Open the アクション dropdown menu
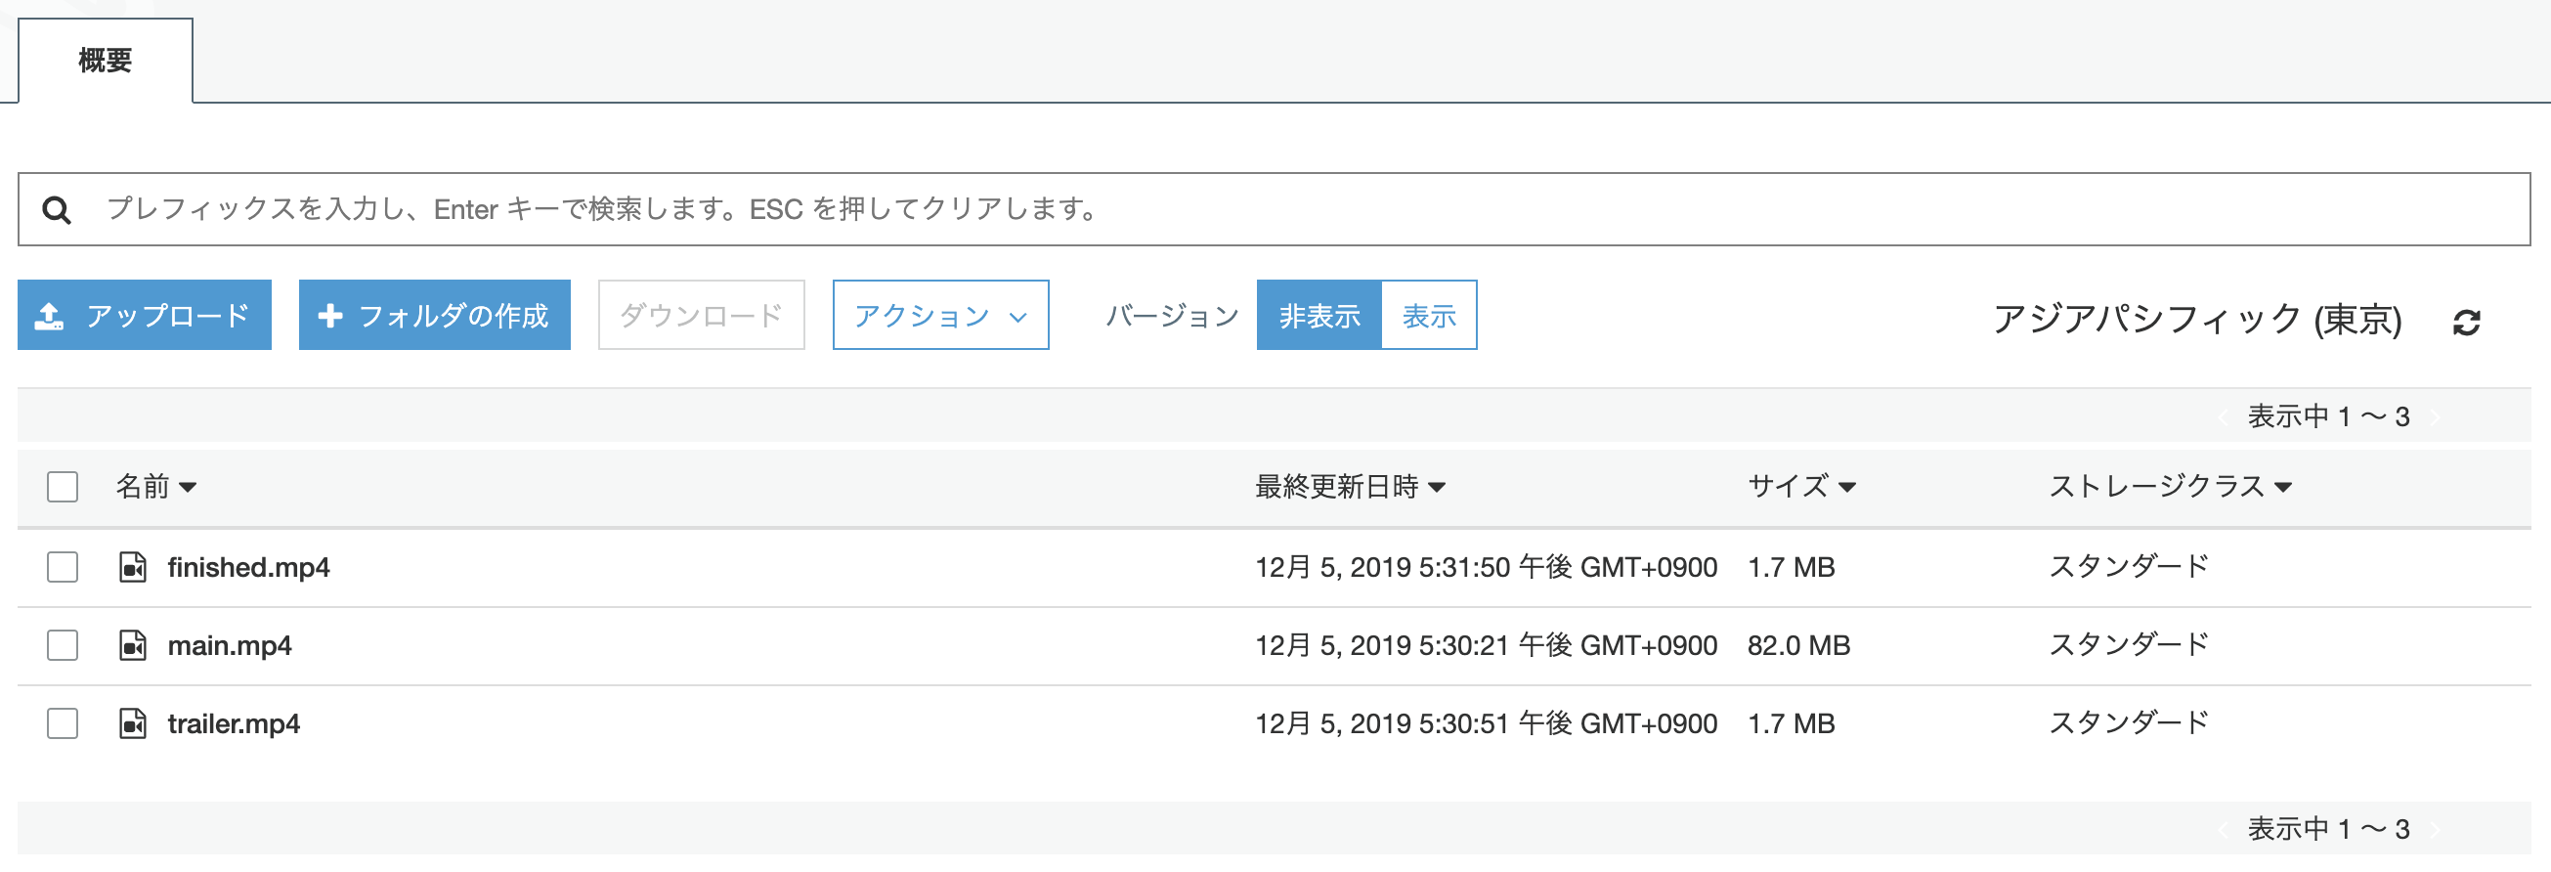2551x872 pixels. tap(941, 315)
